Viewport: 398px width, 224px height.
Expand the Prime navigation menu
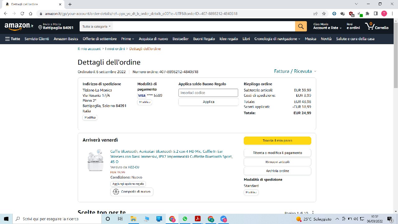[x=127, y=39]
